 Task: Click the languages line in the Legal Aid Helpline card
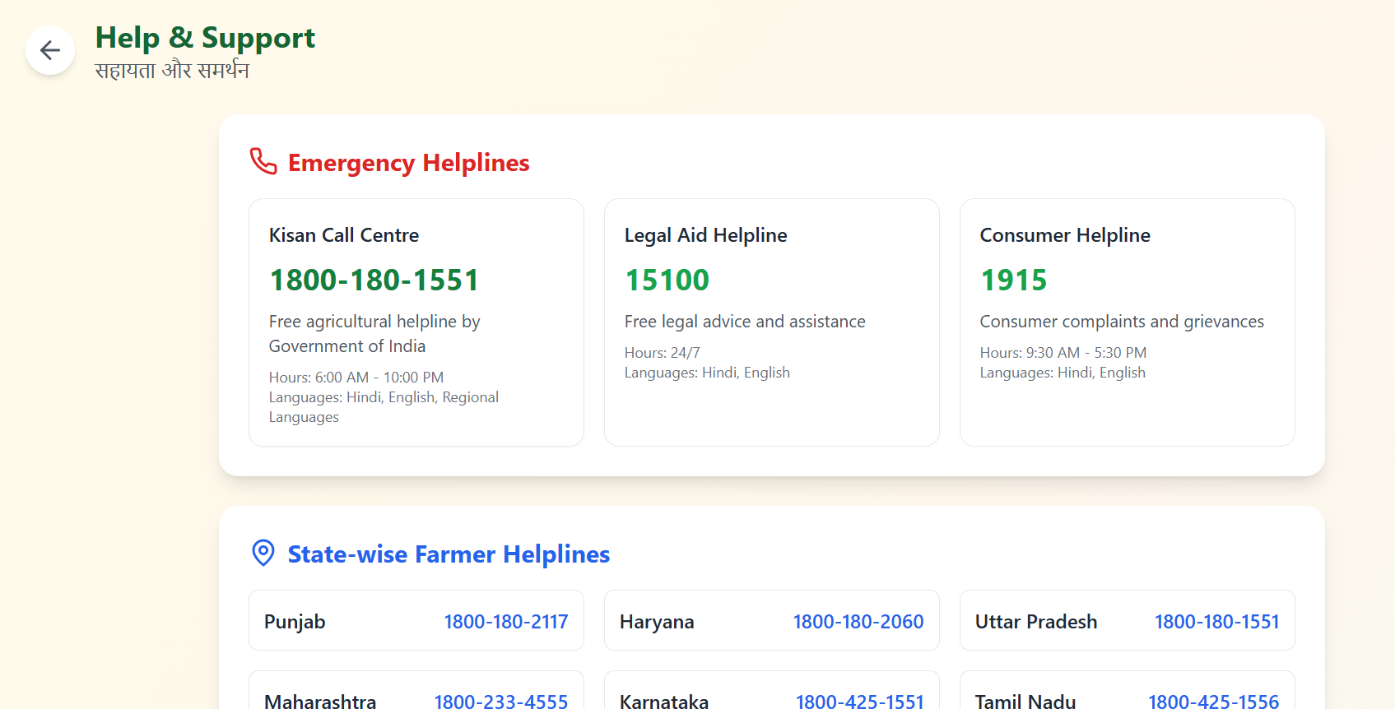707,373
